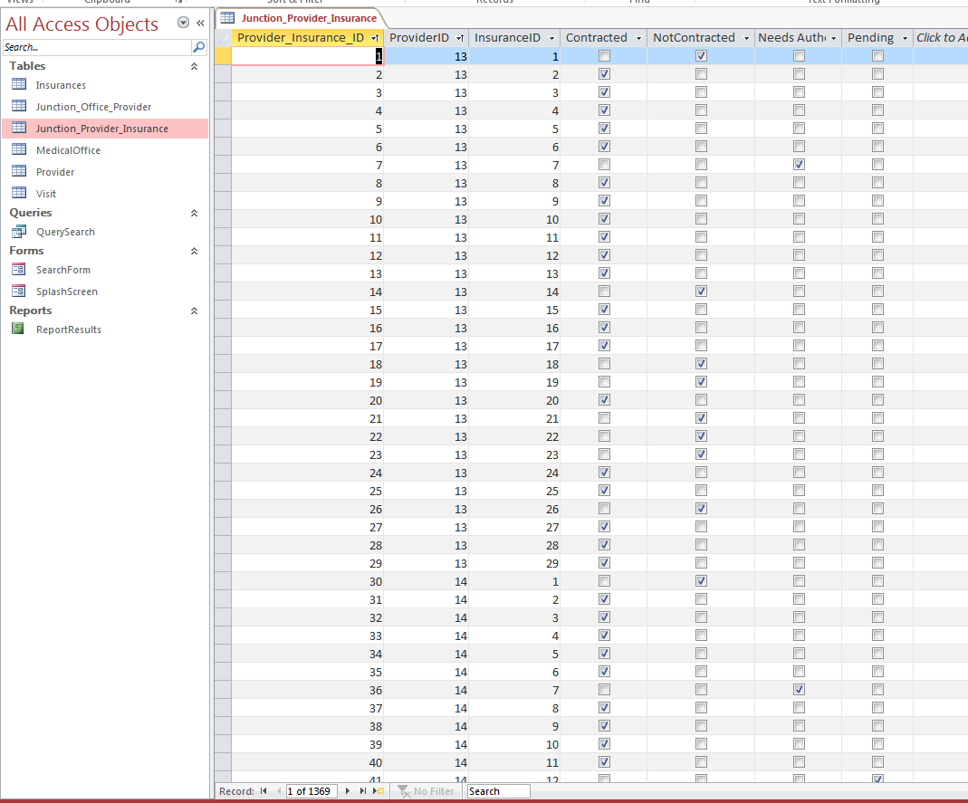Jump to last record using the navigation button
This screenshot has height=803, width=968.
363,790
